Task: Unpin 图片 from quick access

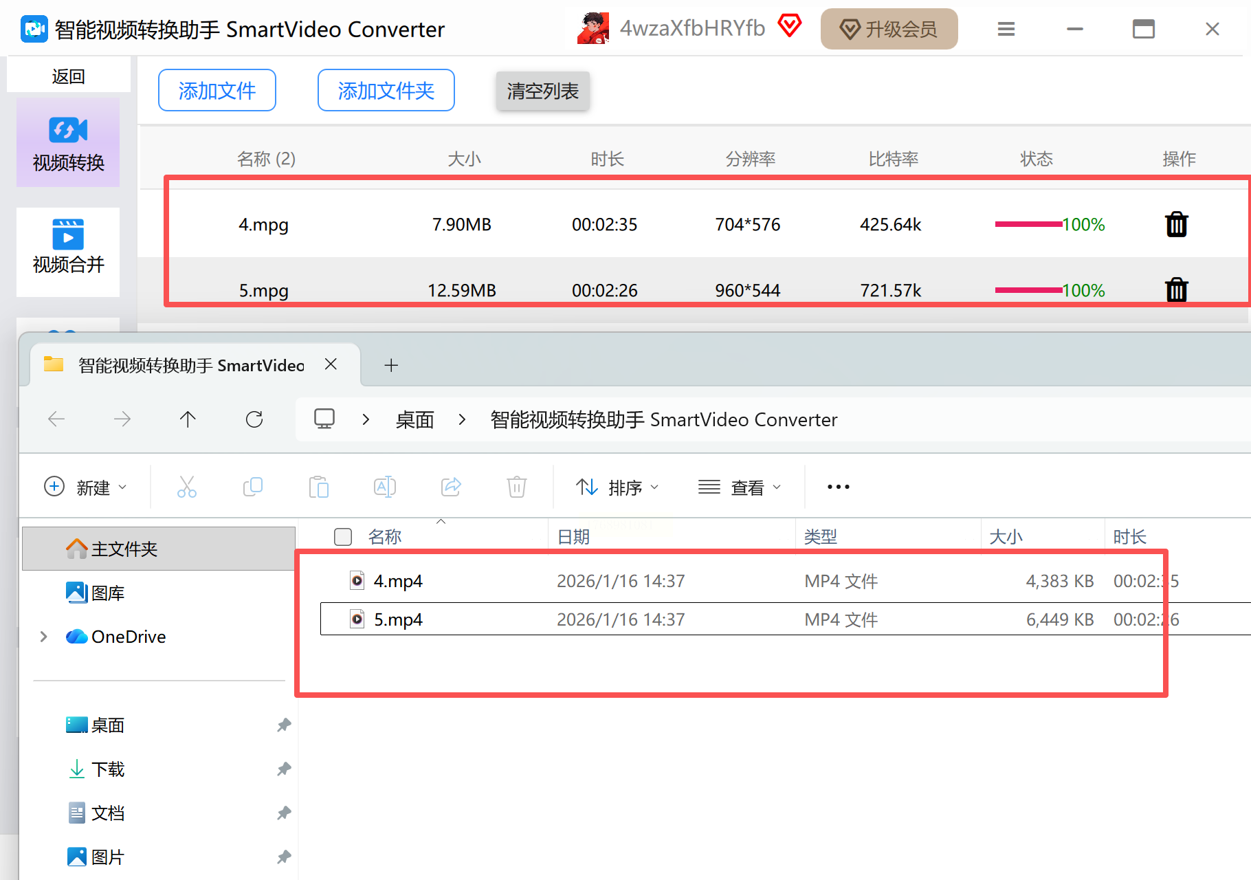Action: click(x=284, y=857)
